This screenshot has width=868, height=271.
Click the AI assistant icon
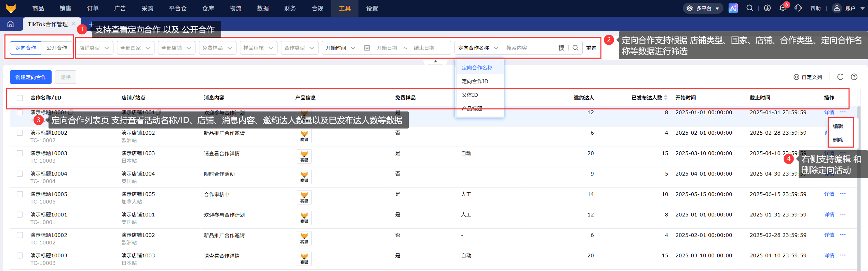[x=733, y=8]
